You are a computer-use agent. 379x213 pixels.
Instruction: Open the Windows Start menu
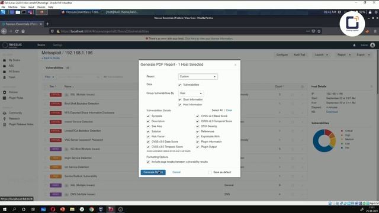pos(4,209)
